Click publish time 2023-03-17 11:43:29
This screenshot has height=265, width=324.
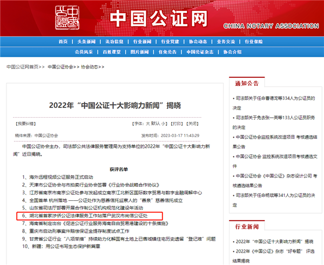pyautogui.click(x=170, y=135)
